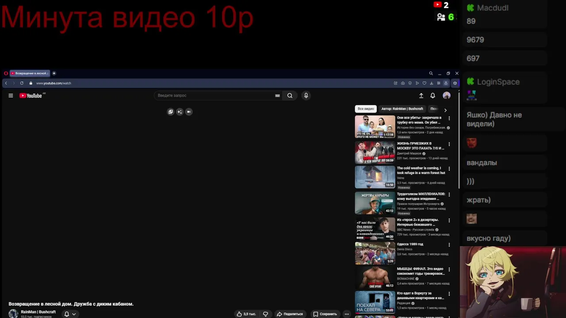
Task: Click the YouTube logo home link
Action: (x=31, y=95)
